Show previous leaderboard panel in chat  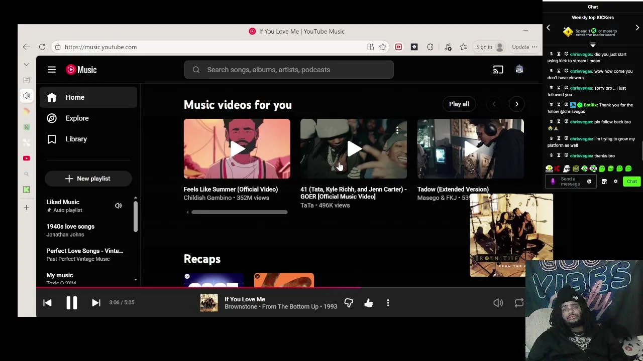click(x=549, y=28)
